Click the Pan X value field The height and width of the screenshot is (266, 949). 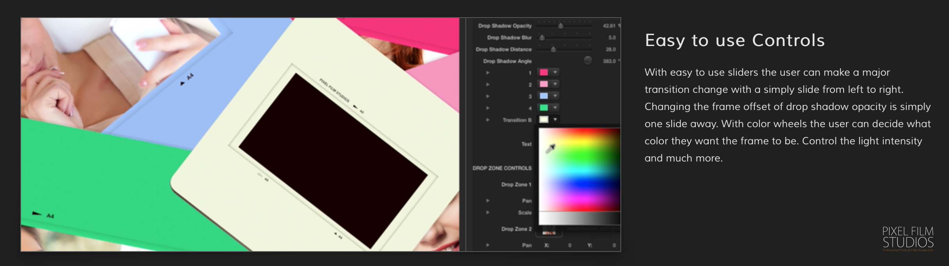click(x=570, y=245)
